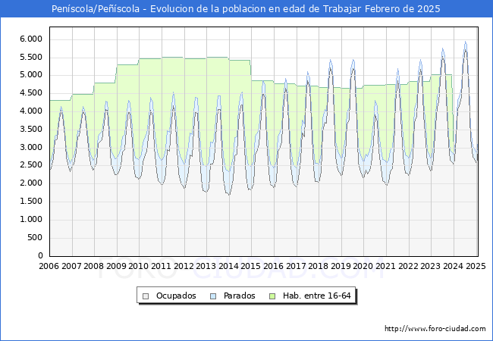Click the 2024 x-axis year label
This screenshot has height=341, width=493.
click(x=453, y=266)
